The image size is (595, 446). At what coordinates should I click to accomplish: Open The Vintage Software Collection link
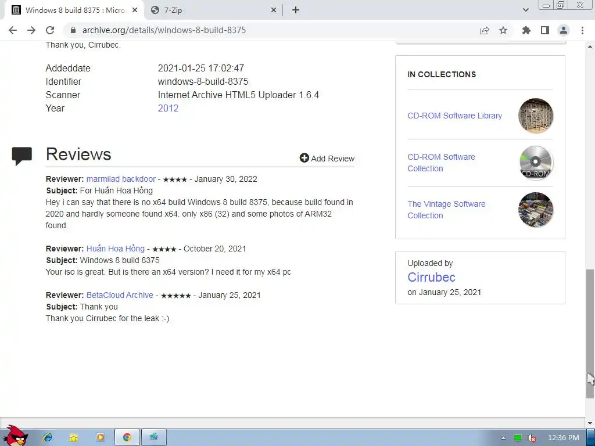tap(446, 210)
